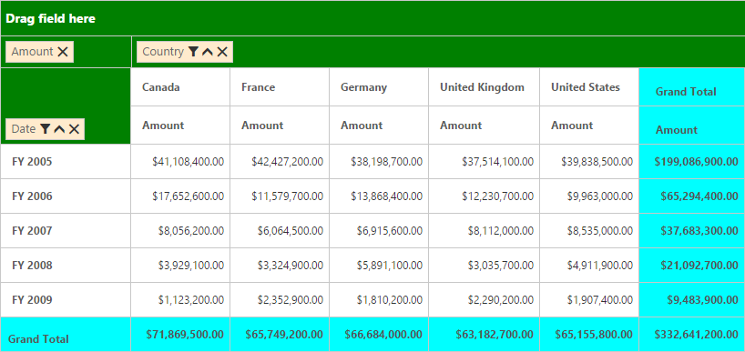
Task: Click the United Kingdom column header
Action: [x=484, y=86]
